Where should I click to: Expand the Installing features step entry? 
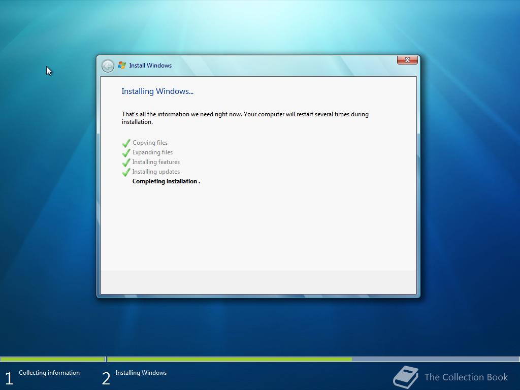pos(156,162)
